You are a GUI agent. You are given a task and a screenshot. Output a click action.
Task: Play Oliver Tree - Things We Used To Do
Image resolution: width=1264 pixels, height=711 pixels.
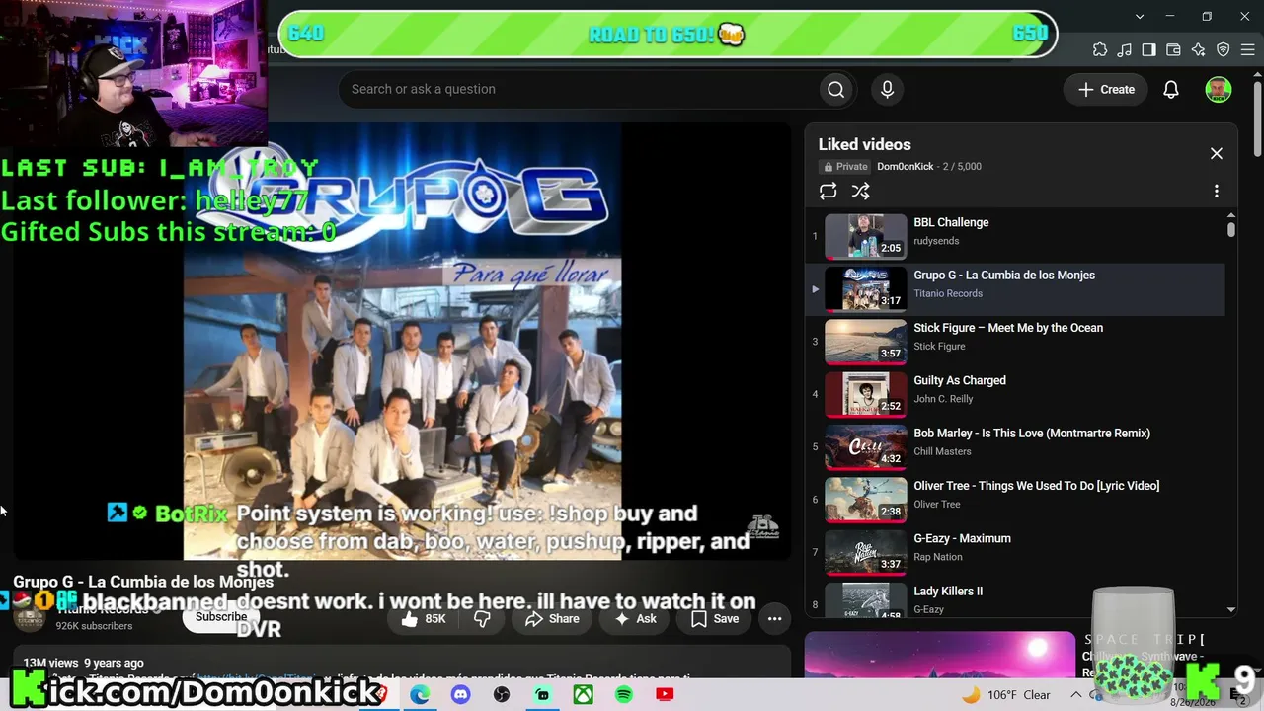[x=1017, y=499]
